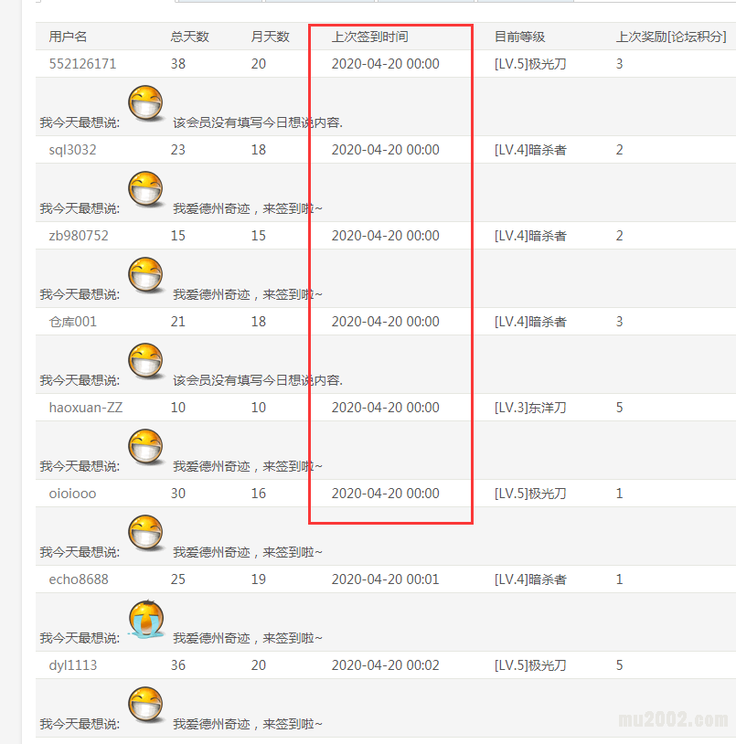Click the grinning emoji below user oioiooo
The image size is (736, 744).
point(146,534)
